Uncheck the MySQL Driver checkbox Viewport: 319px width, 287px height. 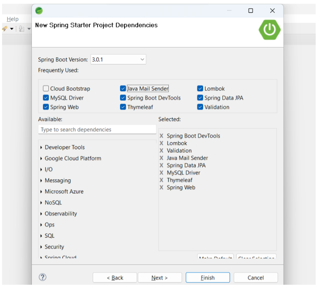tap(46, 98)
